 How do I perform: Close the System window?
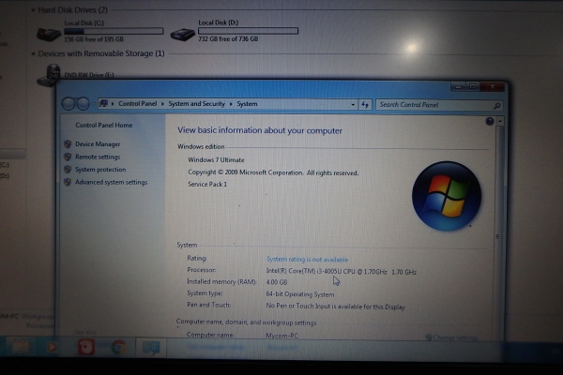coord(493,86)
